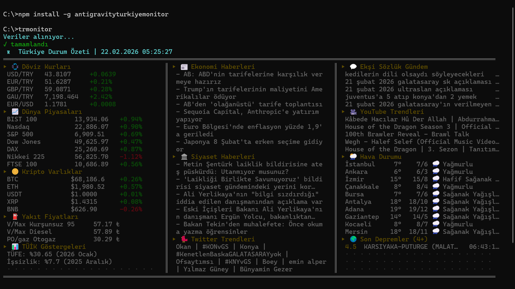The image size is (515, 289).
Task: Click the headline starting 'Euro Bölgesi'nde enflasyon'
Action: tap(249, 130)
